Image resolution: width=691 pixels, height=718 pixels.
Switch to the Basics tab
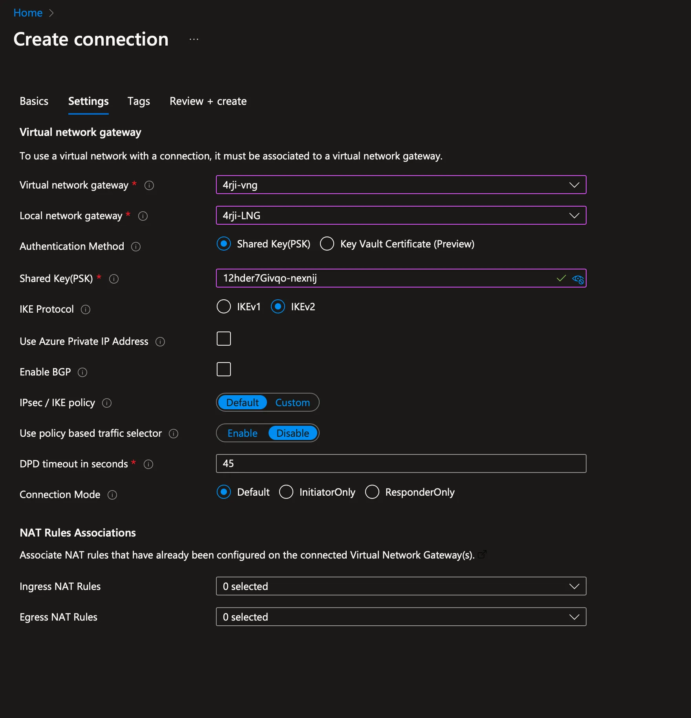pos(34,101)
